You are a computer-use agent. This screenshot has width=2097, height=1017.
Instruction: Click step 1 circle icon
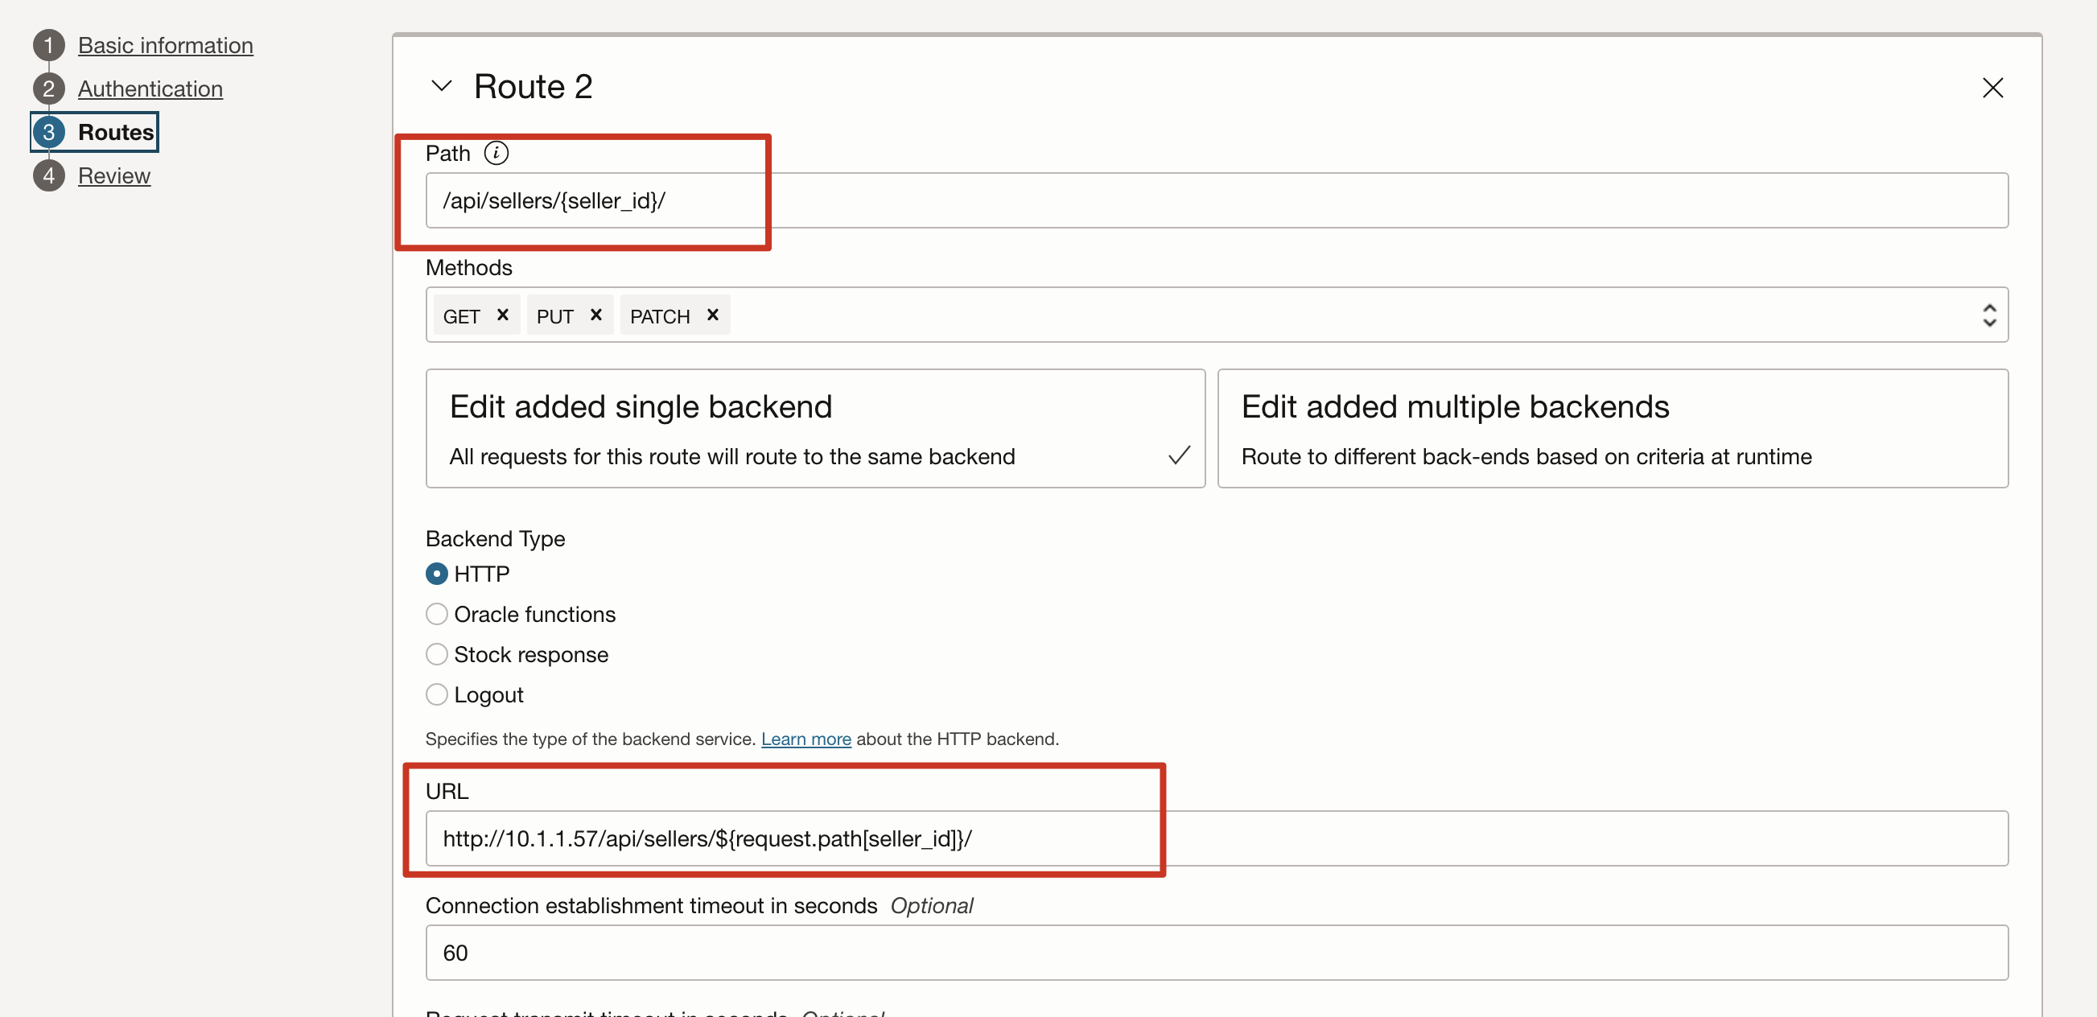pos(49,46)
